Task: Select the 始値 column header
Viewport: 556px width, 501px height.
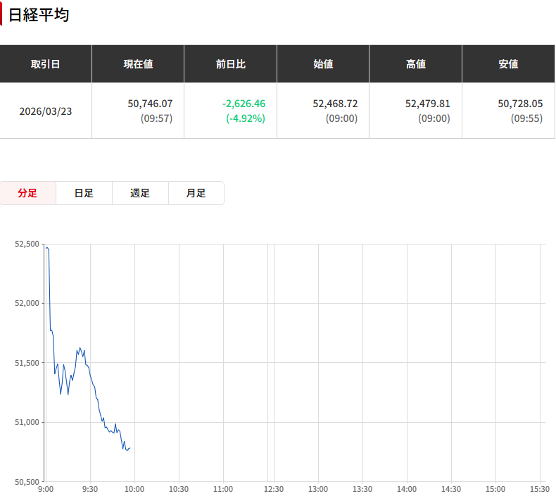Action: pyautogui.click(x=323, y=64)
